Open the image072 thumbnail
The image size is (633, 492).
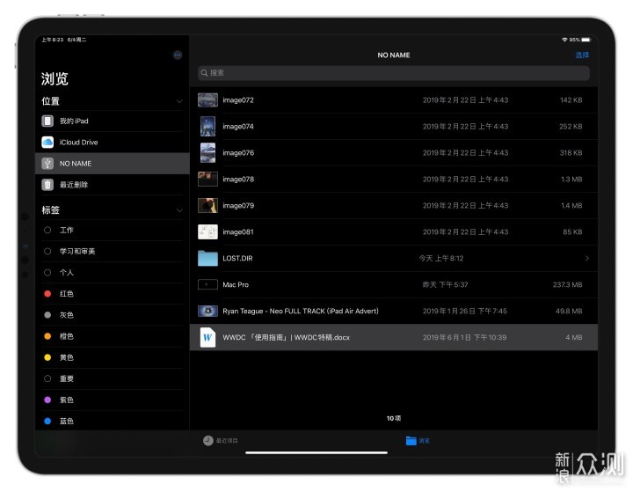tap(207, 100)
